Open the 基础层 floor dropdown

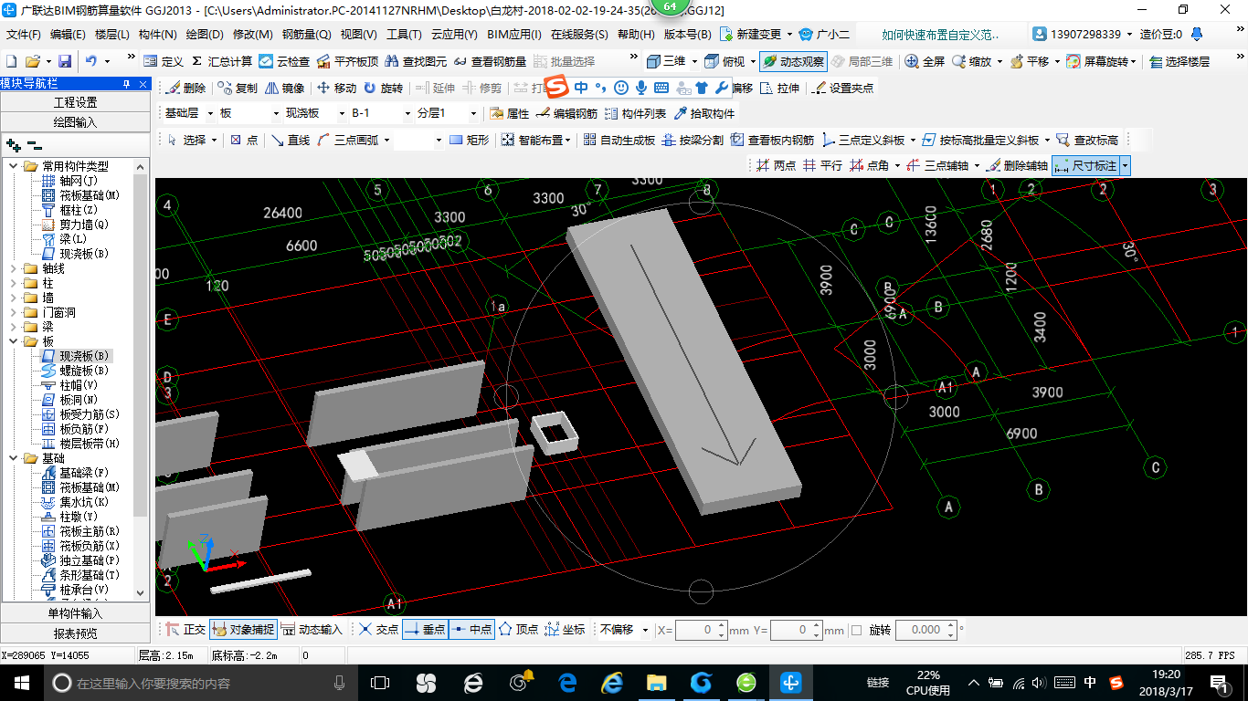(211, 114)
